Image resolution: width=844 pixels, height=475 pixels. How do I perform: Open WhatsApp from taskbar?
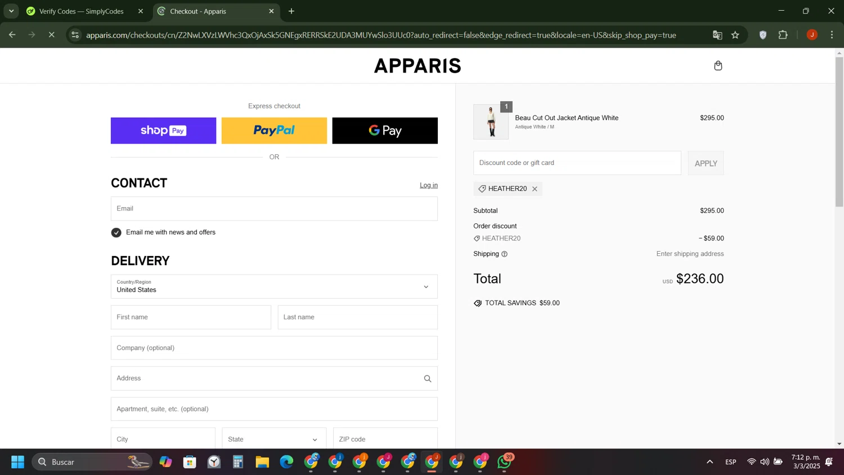coord(505,462)
